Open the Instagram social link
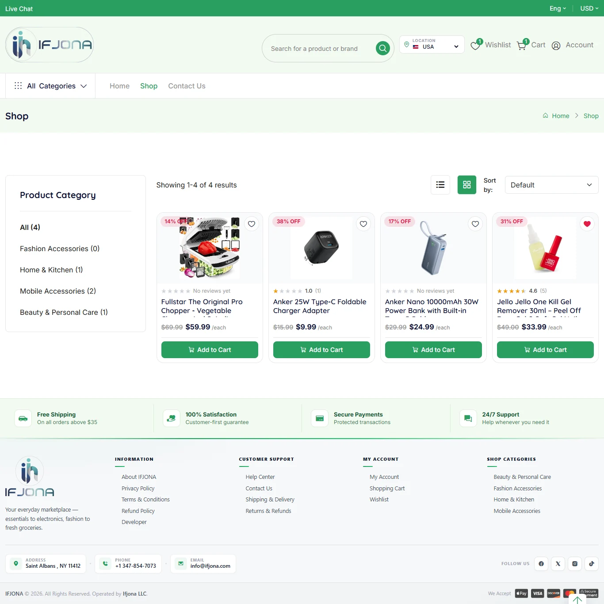The width and height of the screenshot is (604, 604). click(575, 564)
